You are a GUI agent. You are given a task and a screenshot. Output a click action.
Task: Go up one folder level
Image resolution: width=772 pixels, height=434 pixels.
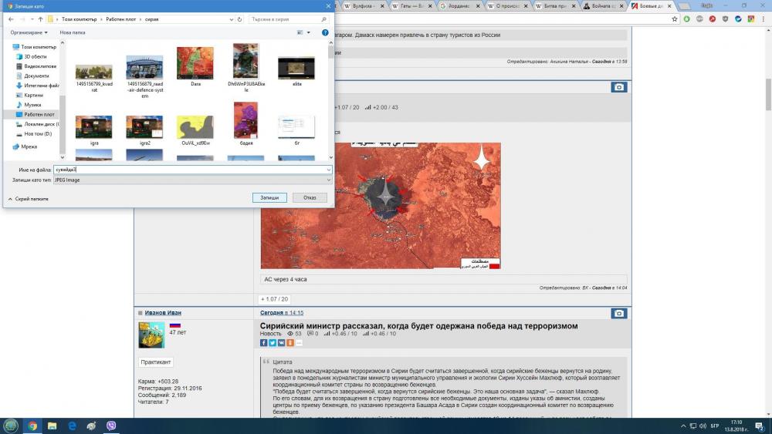coord(39,19)
